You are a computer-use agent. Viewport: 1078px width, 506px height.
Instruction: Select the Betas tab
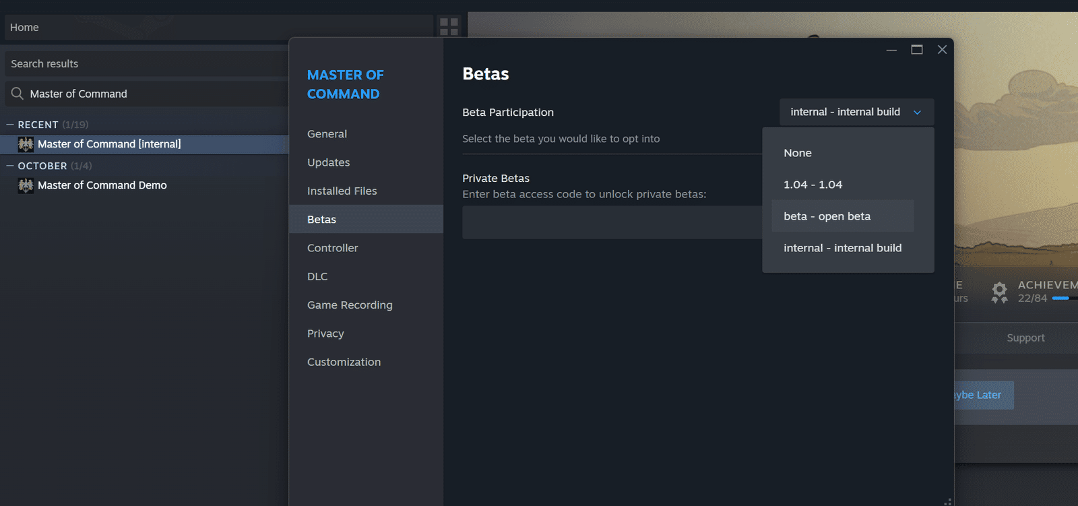coord(366,219)
